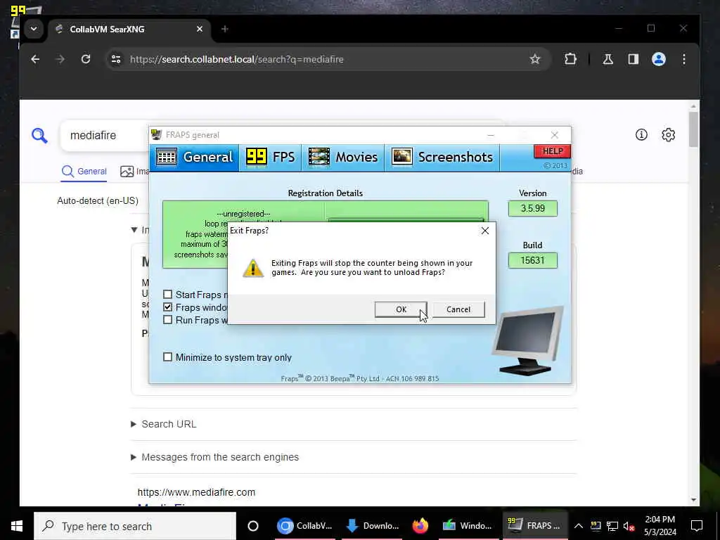The image size is (720, 540).
Task: Open the notification center icon
Action: click(697, 526)
